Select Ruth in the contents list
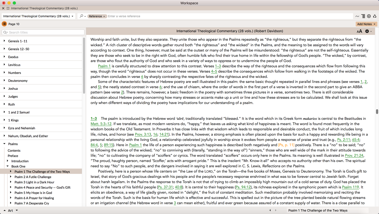The height and width of the screenshot is (214, 379). pyautogui.click(x=11, y=104)
